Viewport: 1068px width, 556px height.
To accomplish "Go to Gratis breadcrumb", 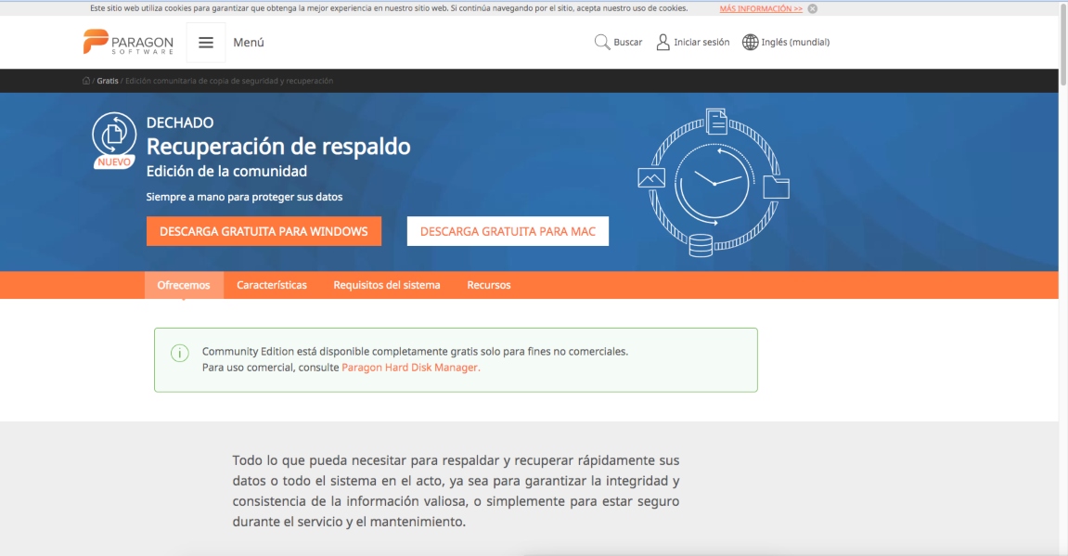I will pos(107,81).
